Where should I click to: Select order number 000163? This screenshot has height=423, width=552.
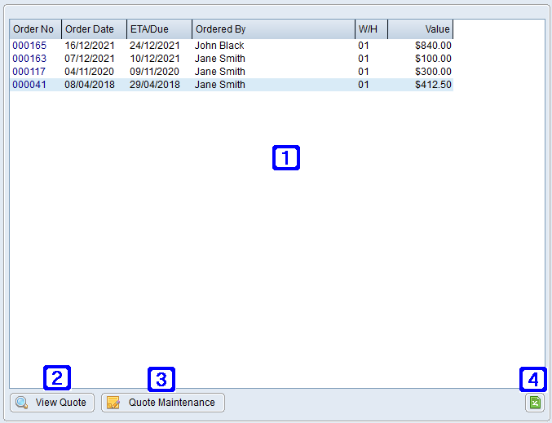29,59
